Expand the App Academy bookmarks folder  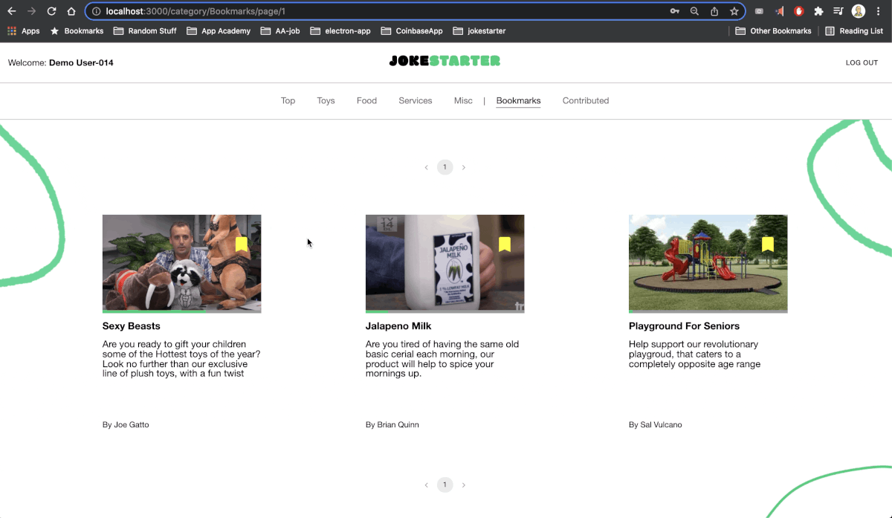click(219, 31)
